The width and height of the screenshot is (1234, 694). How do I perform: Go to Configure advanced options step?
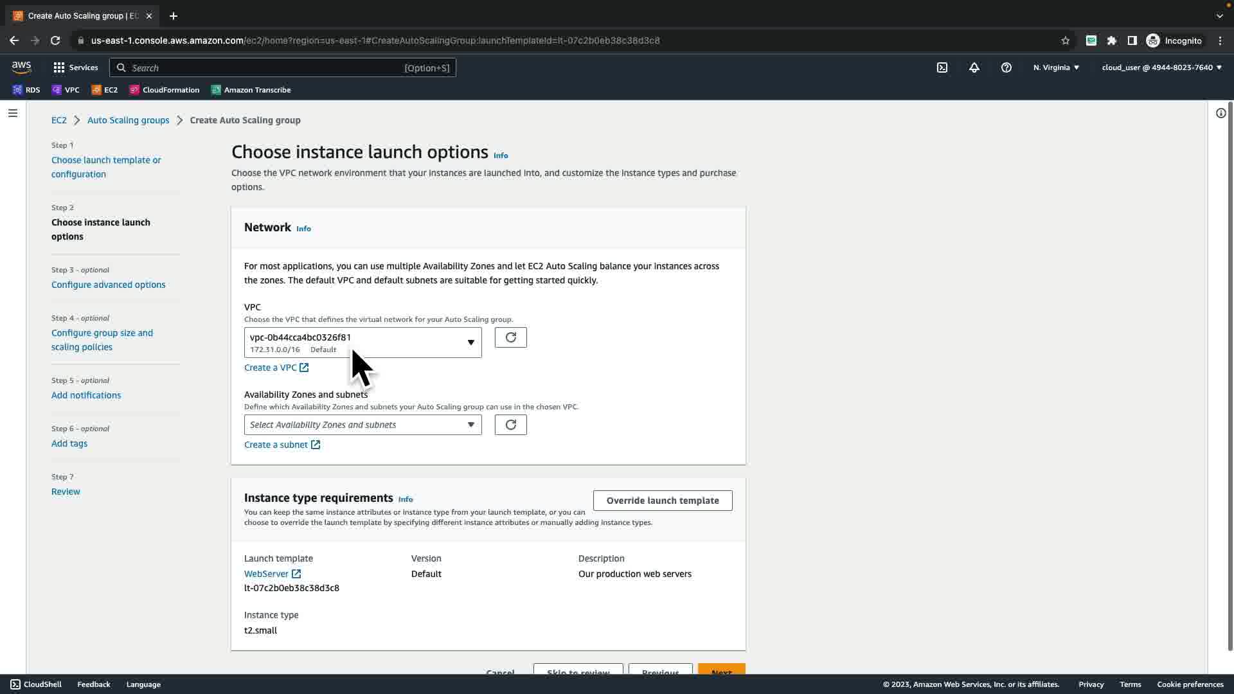click(108, 285)
